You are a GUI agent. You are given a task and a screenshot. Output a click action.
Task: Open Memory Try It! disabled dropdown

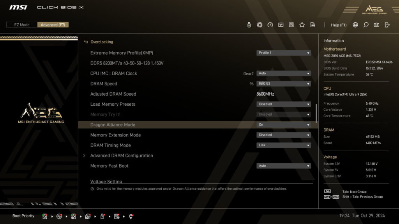(284, 114)
